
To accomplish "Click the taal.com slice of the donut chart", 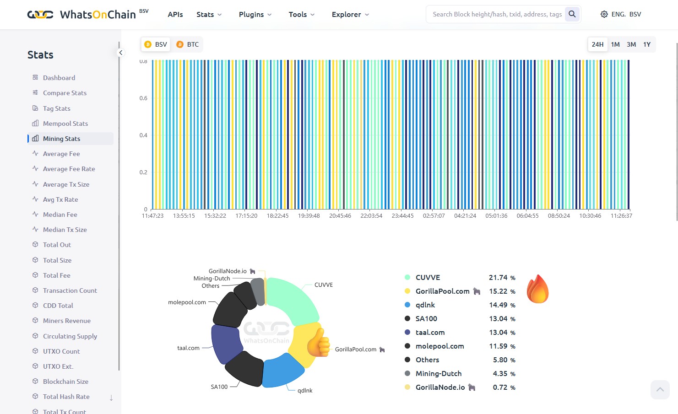I will pyautogui.click(x=226, y=344).
